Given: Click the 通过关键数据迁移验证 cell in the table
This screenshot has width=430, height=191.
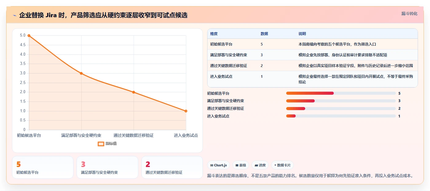Looking at the screenshot, I should click(x=229, y=66).
